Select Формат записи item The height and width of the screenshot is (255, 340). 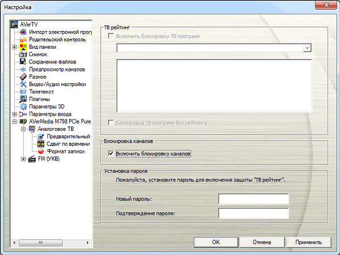(66, 151)
